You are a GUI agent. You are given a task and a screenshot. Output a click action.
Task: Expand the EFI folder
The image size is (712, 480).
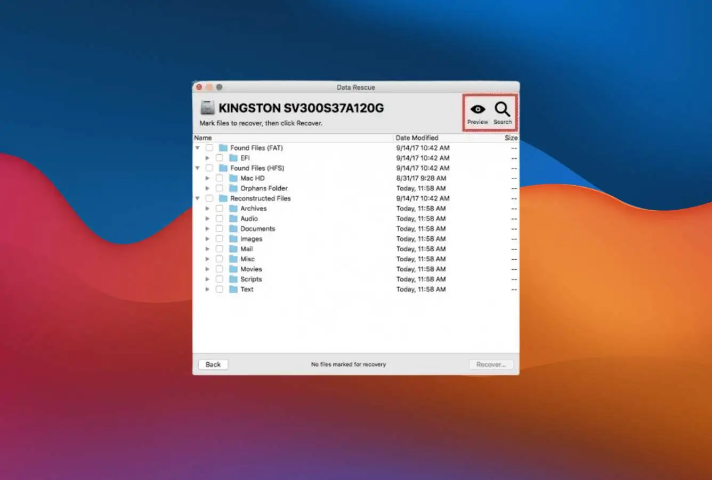[208, 158]
